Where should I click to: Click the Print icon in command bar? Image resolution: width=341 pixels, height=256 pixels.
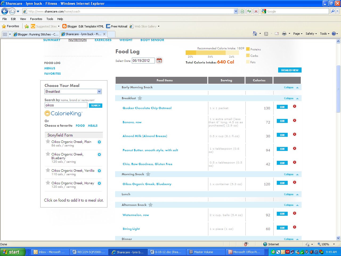(x=284, y=34)
